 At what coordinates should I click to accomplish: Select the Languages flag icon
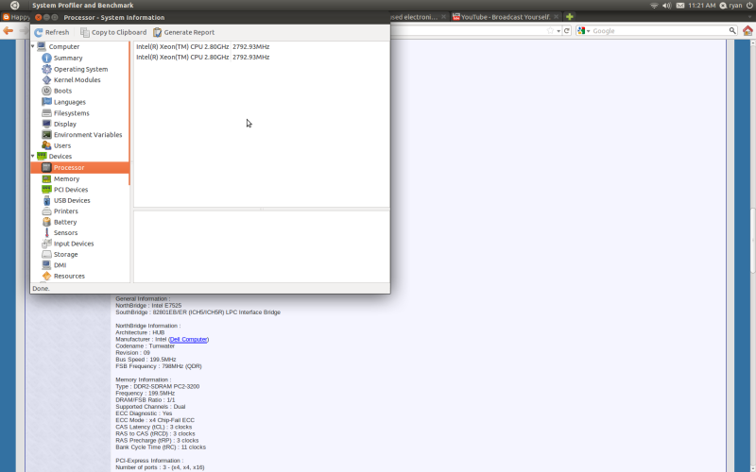pyautogui.click(x=46, y=102)
